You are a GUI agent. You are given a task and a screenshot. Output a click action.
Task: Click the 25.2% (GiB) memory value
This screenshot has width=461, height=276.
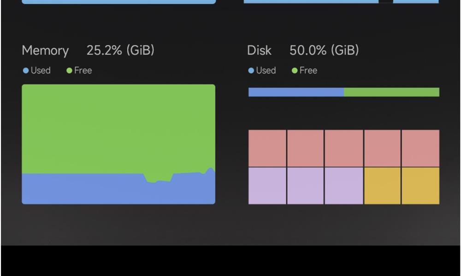pyautogui.click(x=120, y=50)
